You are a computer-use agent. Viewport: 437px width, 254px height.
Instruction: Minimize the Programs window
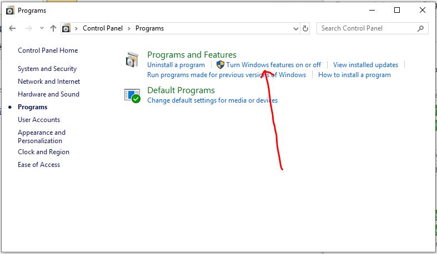click(372, 11)
